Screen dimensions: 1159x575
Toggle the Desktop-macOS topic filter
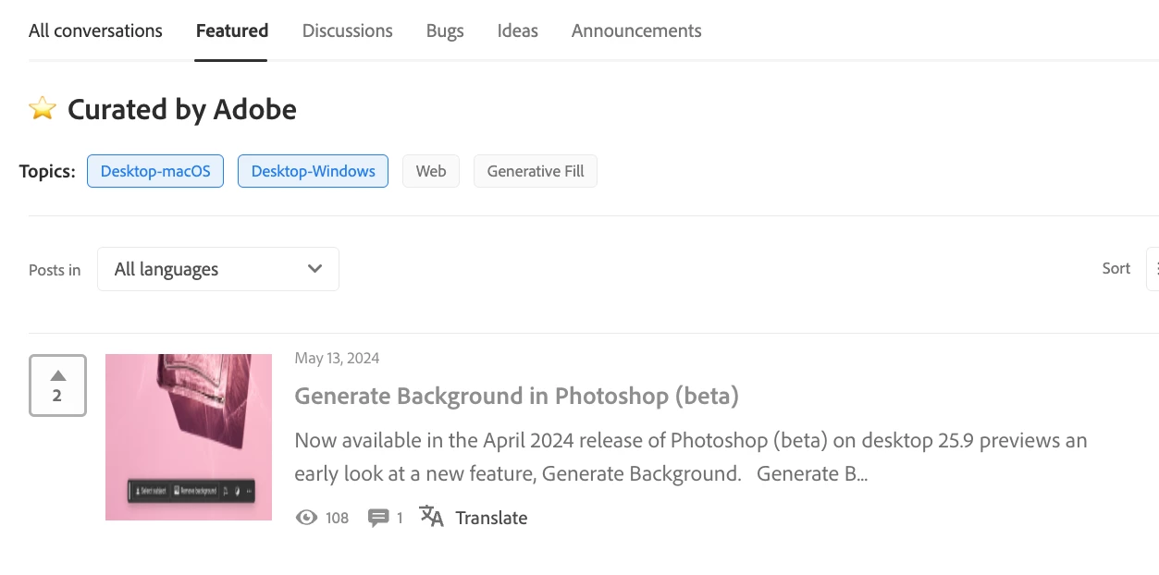[155, 171]
